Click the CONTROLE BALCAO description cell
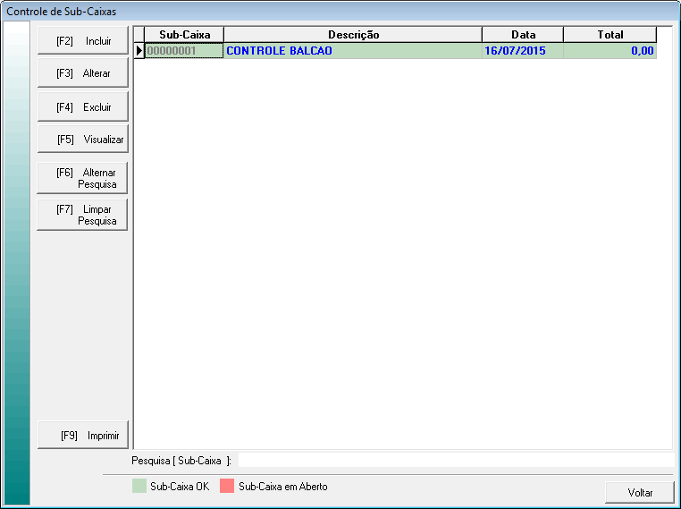The width and height of the screenshot is (681, 509). pyautogui.click(x=353, y=51)
